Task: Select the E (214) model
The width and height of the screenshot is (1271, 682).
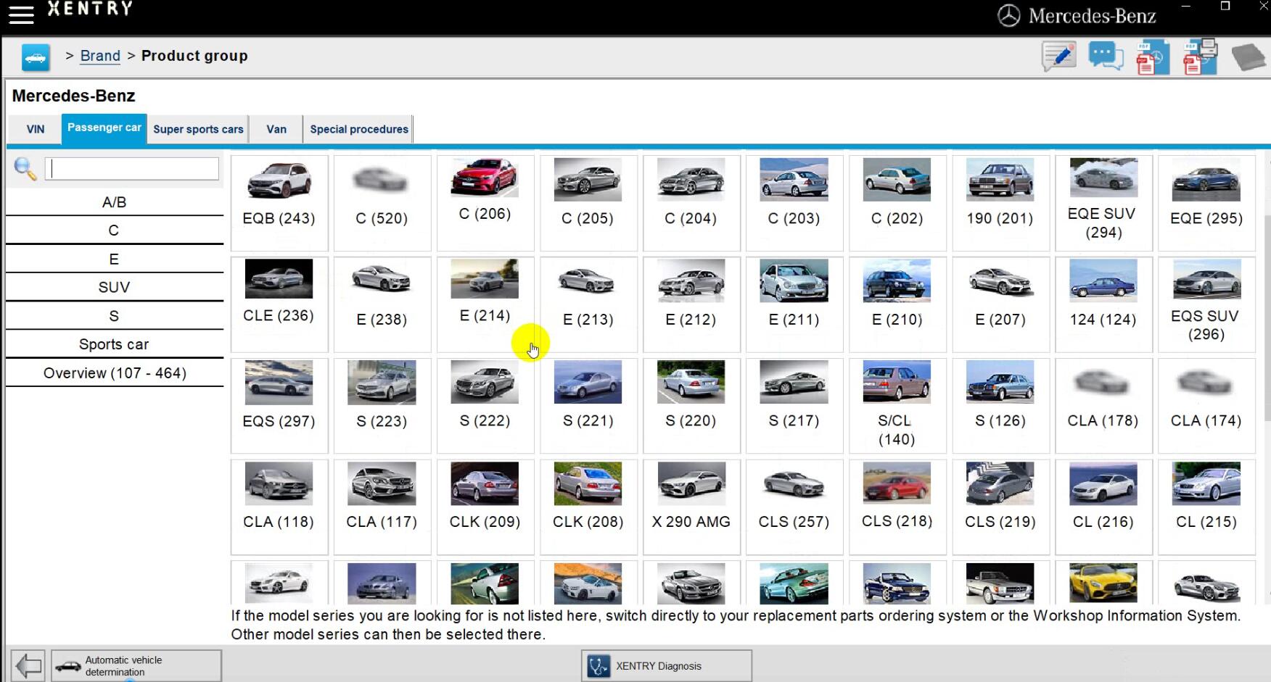Action: tap(485, 304)
